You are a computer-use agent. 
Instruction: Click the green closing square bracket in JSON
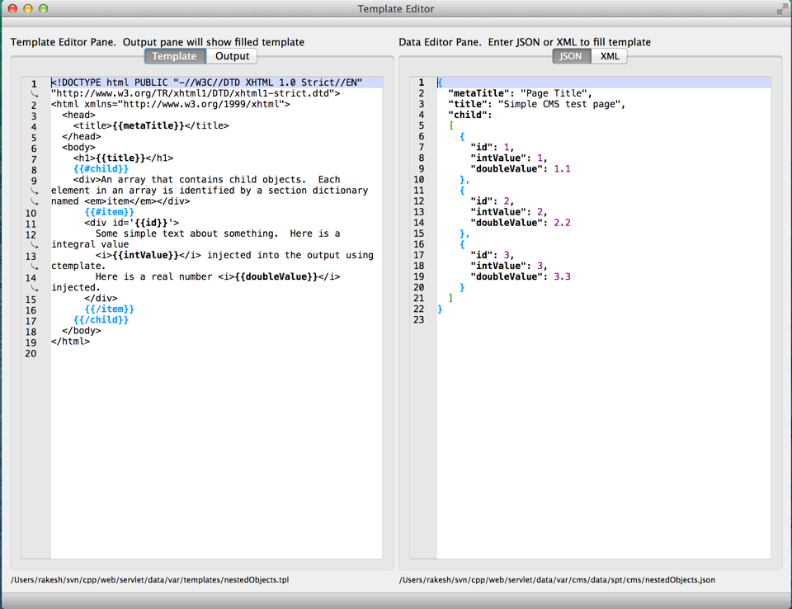(x=450, y=298)
